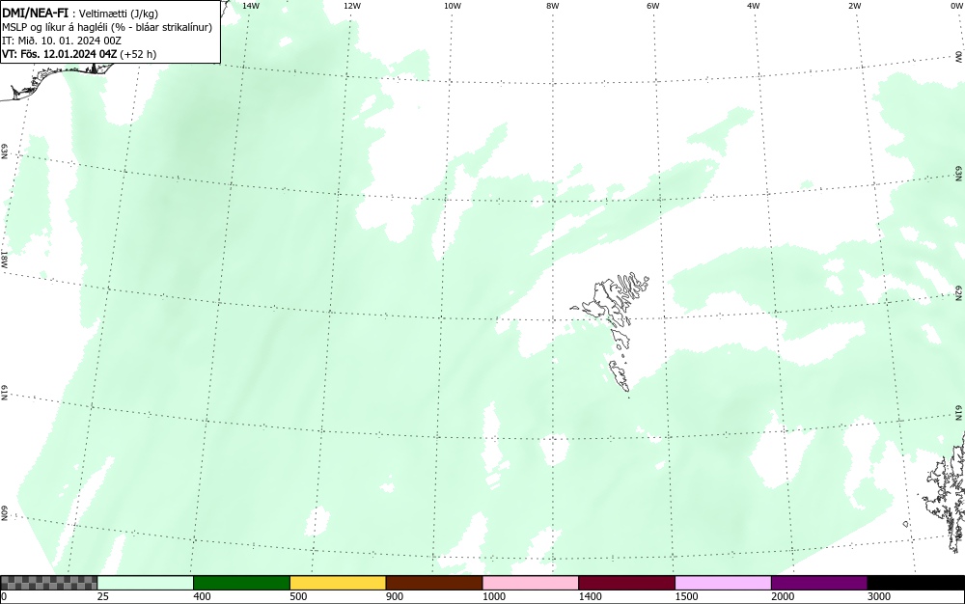Click the legend value 0

(x=4, y=596)
